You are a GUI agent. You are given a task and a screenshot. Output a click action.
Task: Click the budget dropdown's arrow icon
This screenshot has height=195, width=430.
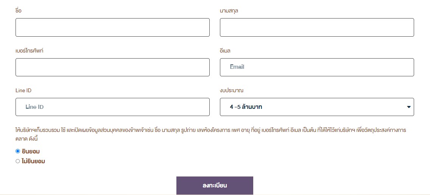point(408,107)
